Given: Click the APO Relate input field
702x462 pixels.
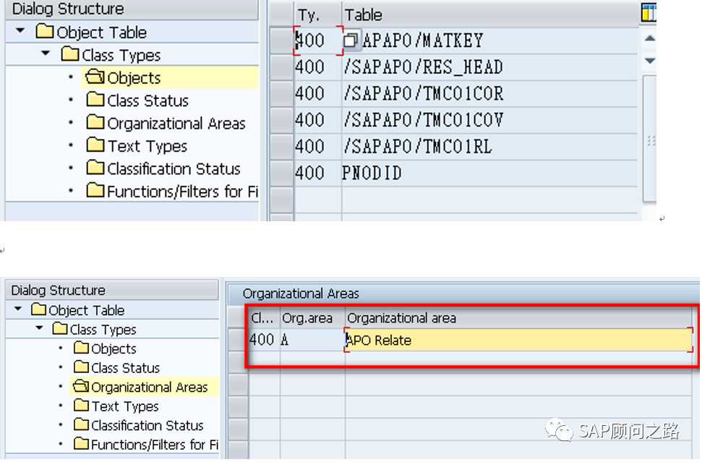Looking at the screenshot, I should 518,340.
